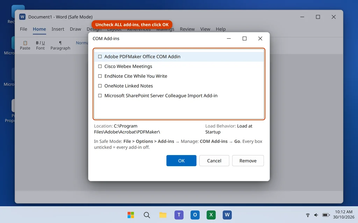Select the OneNote Linked Notes row text
The width and height of the screenshot is (358, 223).
(x=129, y=86)
